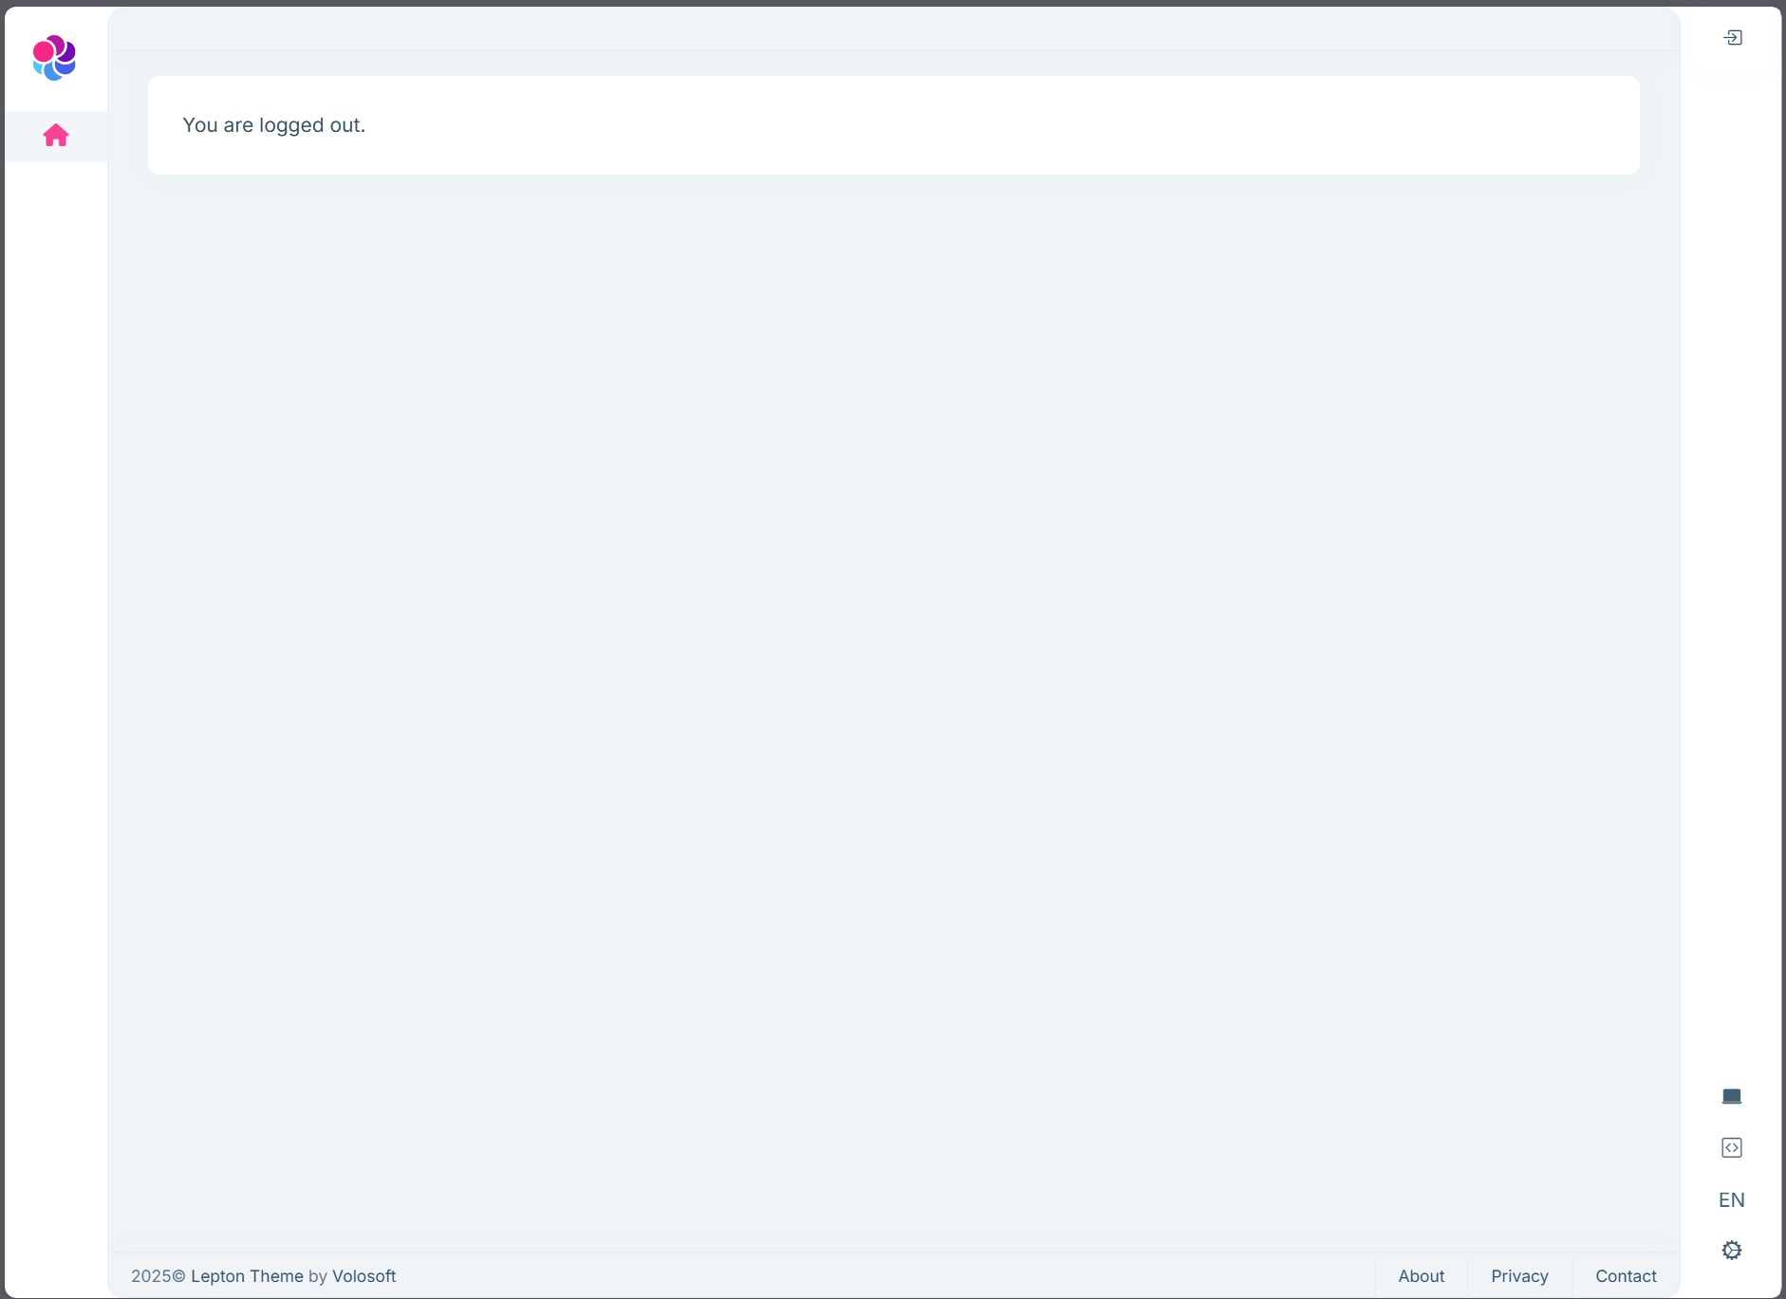
Task: Expand the language dropdown labeled EN
Action: point(1731,1199)
